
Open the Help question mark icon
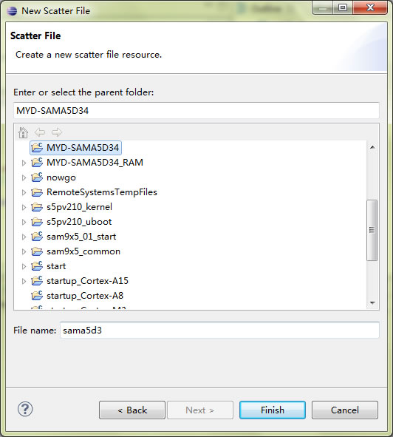(25, 410)
